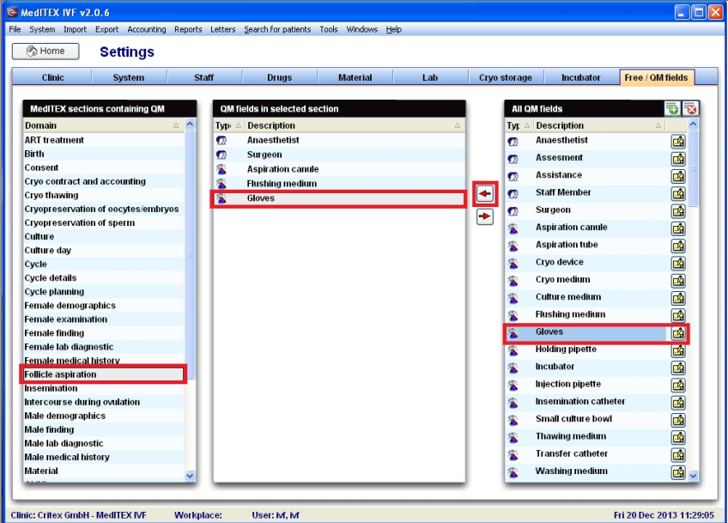Select Male lab diagnostic domain
This screenshot has width=728, height=523.
point(103,443)
